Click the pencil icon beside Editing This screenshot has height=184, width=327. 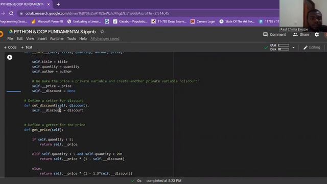[306, 48]
